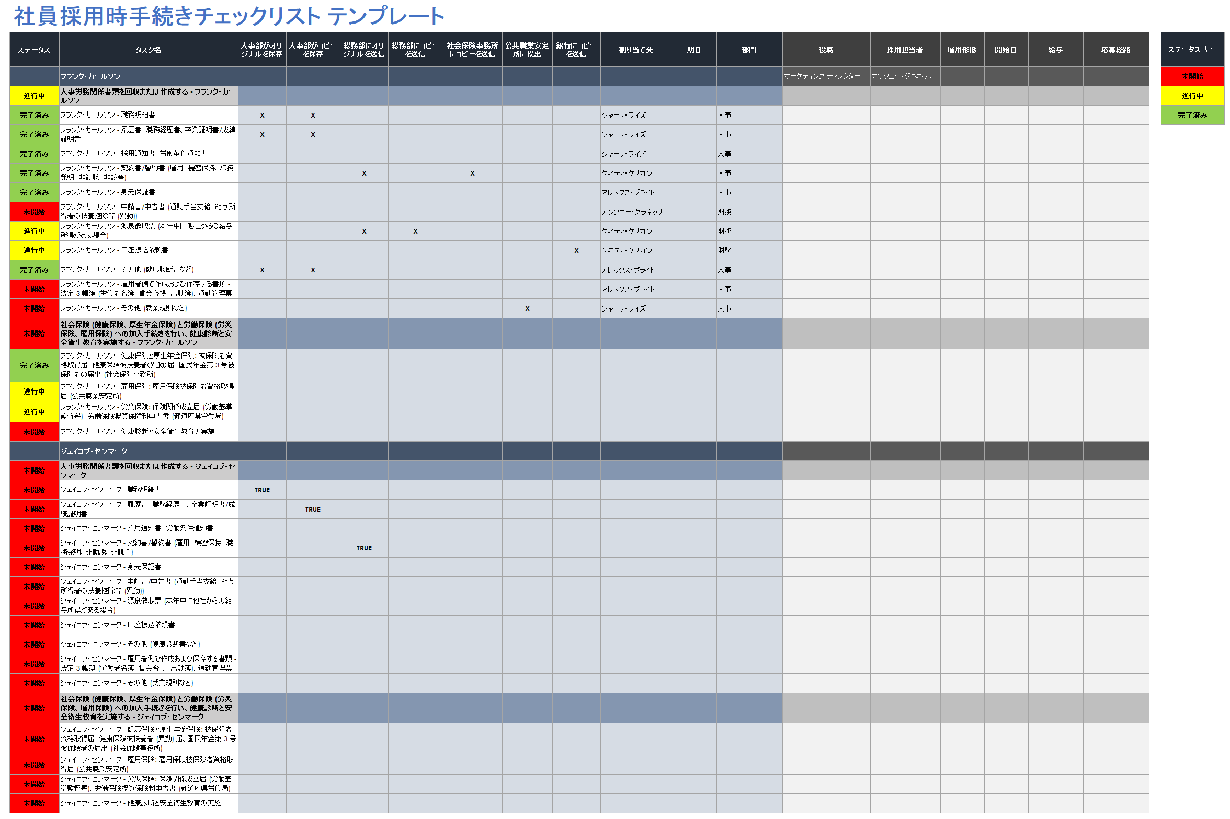
Task: Select task フランク・カールソン - 採用通知書、労働条件通知書
Action: [x=149, y=154]
